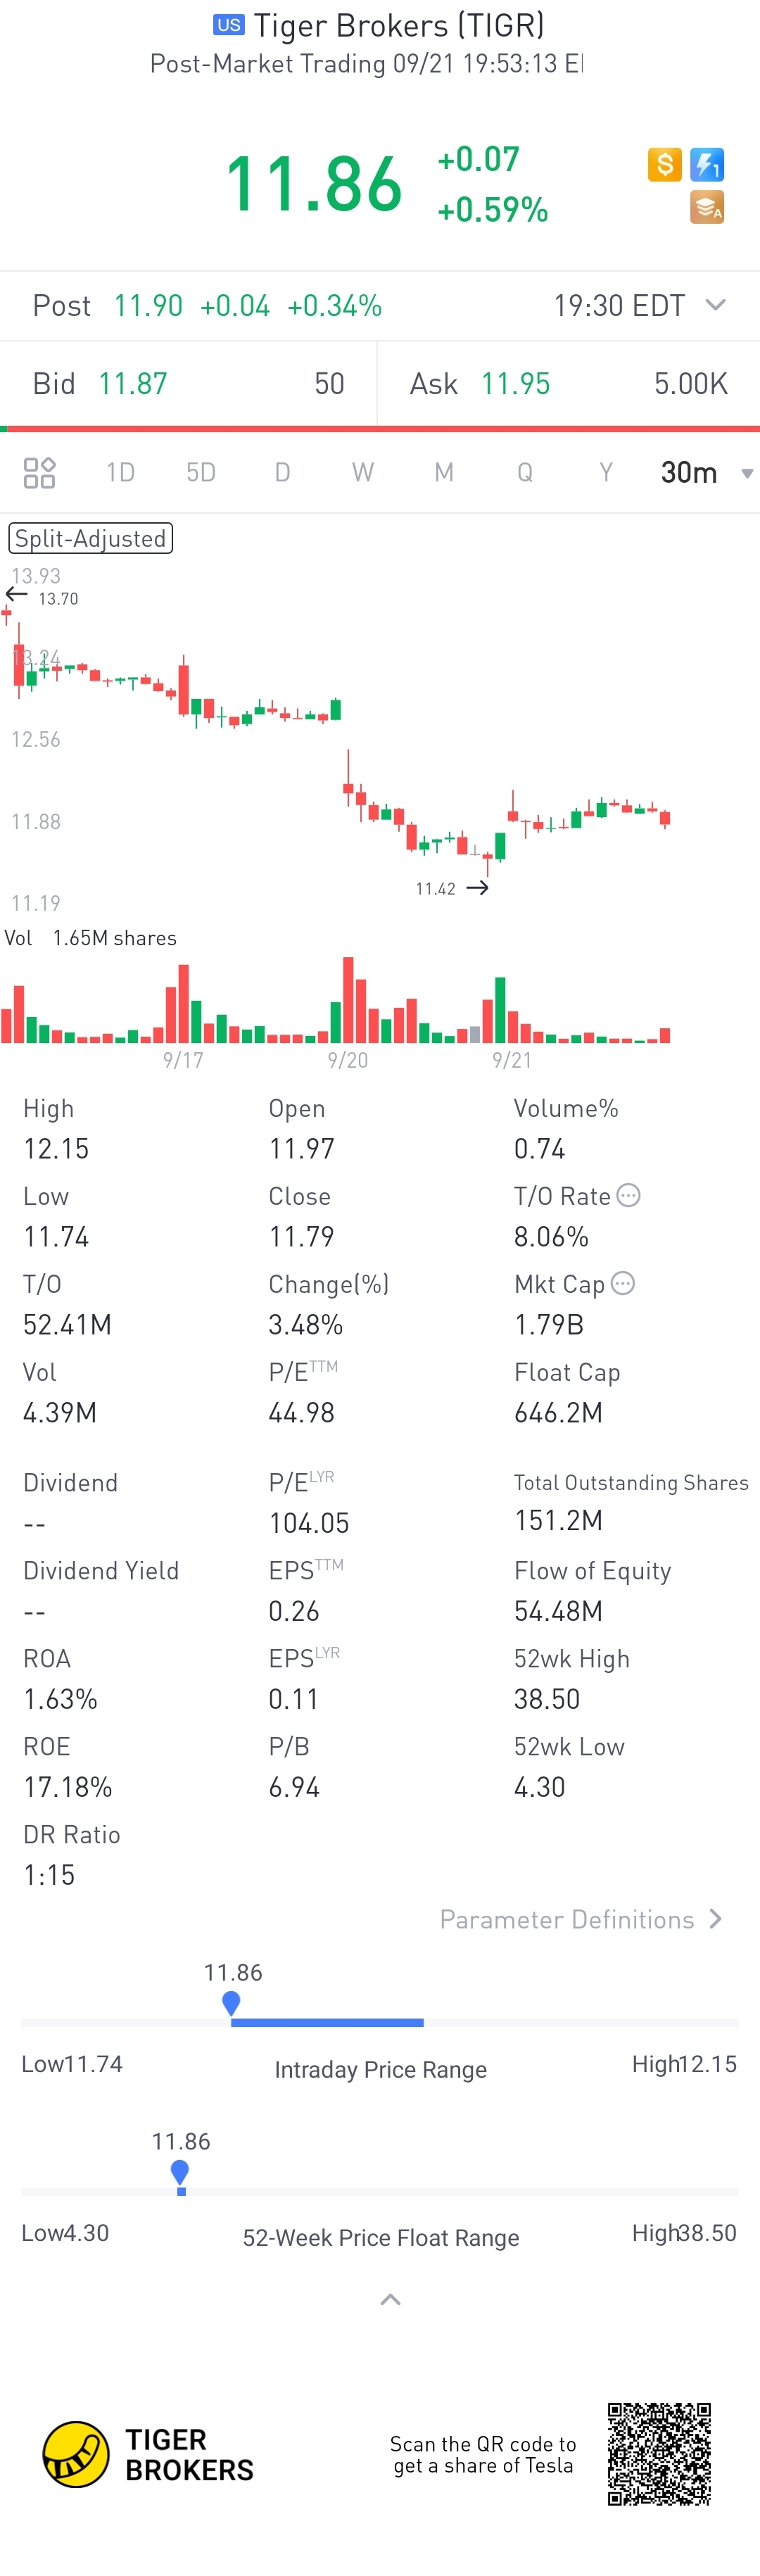Tap the ROE value 17.18%

[x=67, y=1786]
